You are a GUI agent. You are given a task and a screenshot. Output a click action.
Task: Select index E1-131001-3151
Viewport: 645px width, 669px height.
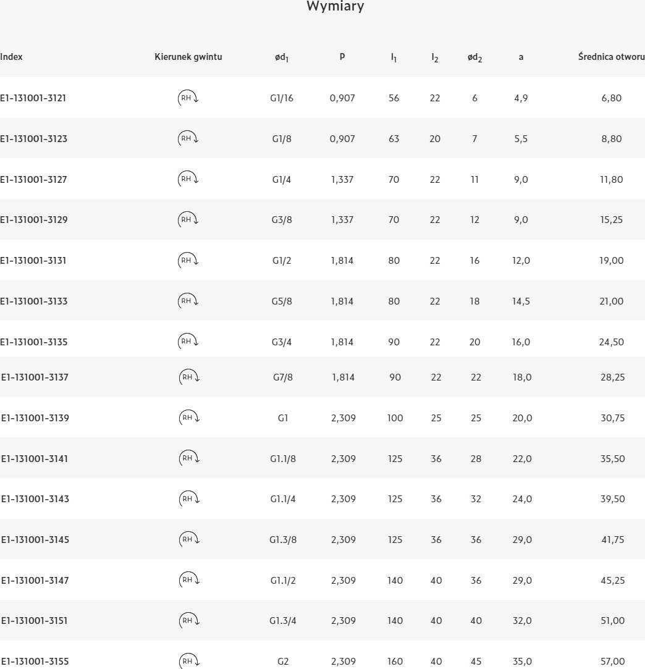click(x=35, y=620)
